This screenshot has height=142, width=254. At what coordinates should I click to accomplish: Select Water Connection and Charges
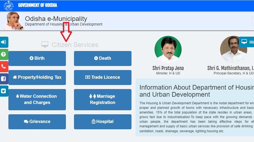click(37, 99)
